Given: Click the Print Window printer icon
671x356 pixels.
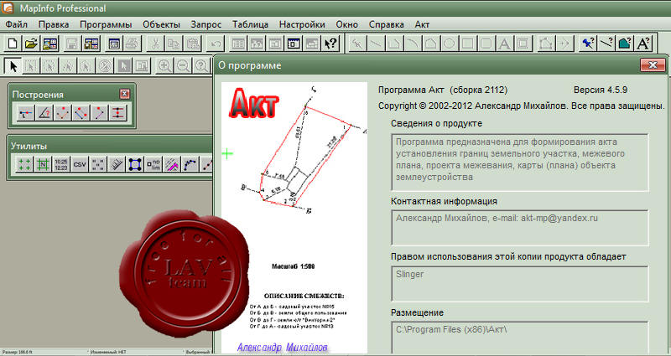Looking at the screenshot, I should (133, 44).
